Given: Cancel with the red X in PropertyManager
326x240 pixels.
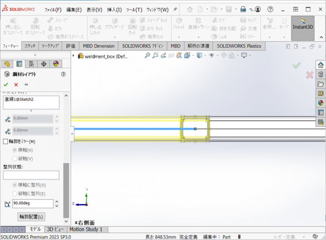Looking at the screenshot, I should (16, 84).
